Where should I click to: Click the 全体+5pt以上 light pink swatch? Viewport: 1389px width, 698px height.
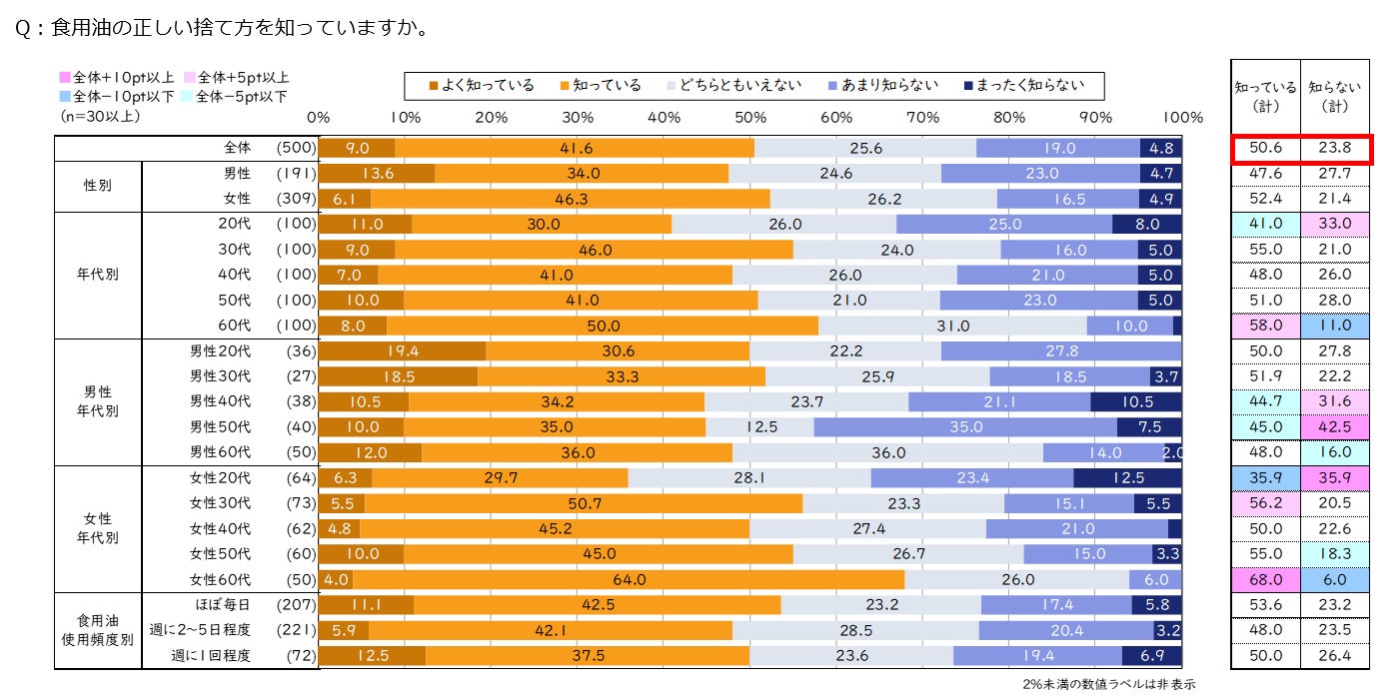point(189,77)
